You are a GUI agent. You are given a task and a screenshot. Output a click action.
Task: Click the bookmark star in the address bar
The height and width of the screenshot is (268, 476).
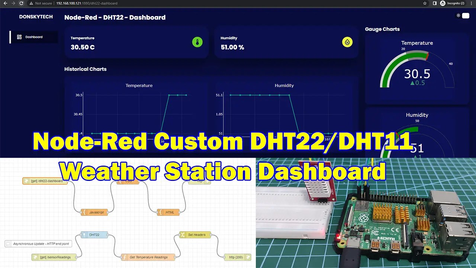click(425, 3)
